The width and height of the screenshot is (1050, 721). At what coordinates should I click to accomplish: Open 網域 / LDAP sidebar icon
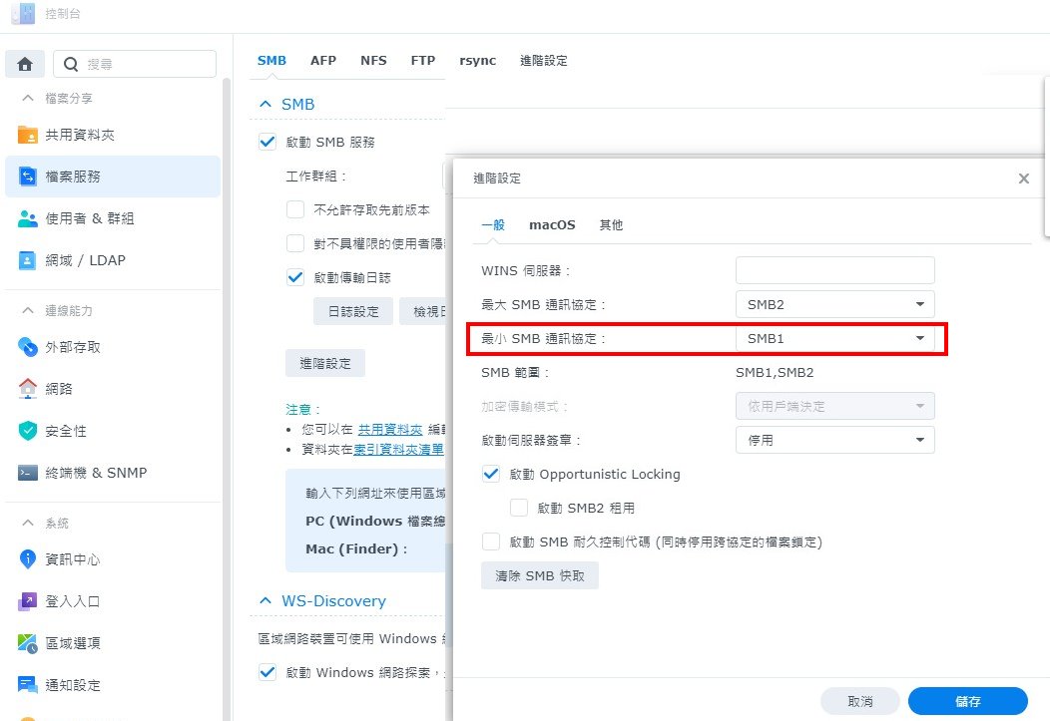(x=28, y=260)
